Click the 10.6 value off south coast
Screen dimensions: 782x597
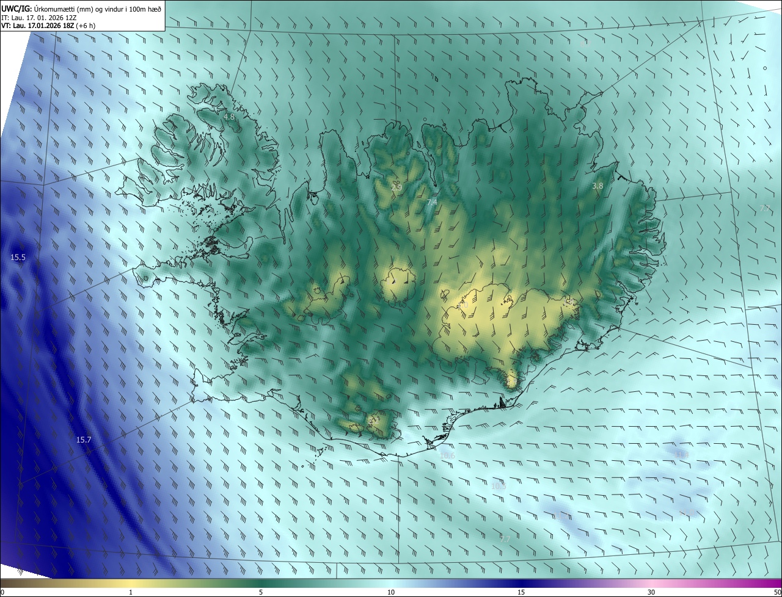point(447,455)
